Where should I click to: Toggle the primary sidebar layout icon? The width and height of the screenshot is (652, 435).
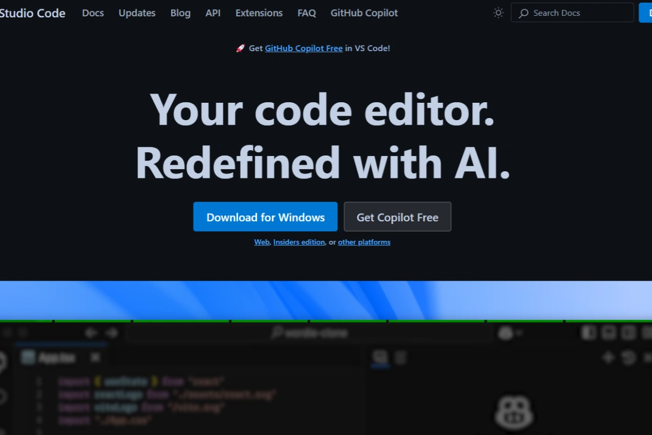(588, 332)
